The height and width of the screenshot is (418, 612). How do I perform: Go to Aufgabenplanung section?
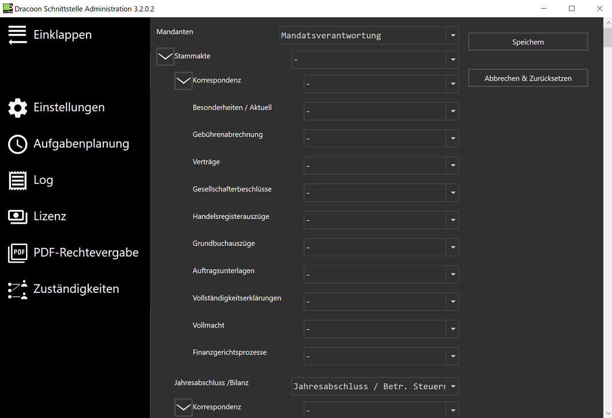pyautogui.click(x=81, y=144)
